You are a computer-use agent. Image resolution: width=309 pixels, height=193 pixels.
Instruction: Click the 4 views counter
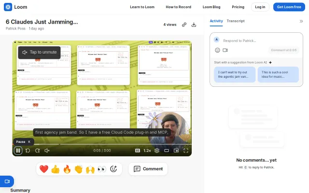pos(169,25)
